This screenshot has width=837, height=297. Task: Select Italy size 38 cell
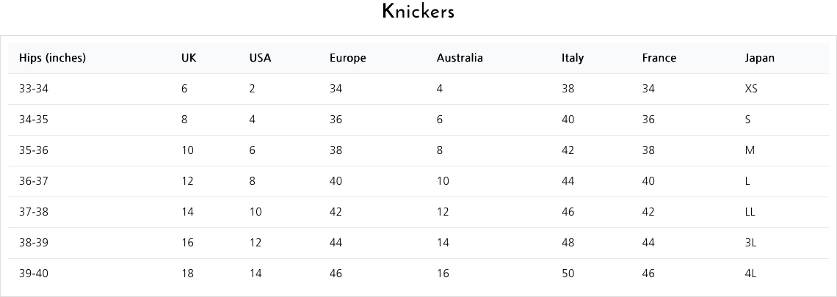point(568,89)
